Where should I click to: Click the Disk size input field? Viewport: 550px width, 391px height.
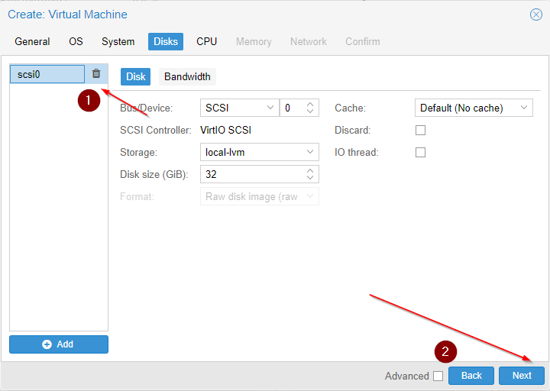click(x=252, y=175)
